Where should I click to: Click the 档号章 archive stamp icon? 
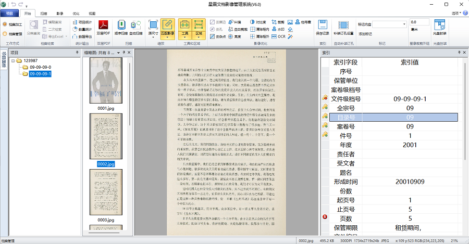point(298,22)
